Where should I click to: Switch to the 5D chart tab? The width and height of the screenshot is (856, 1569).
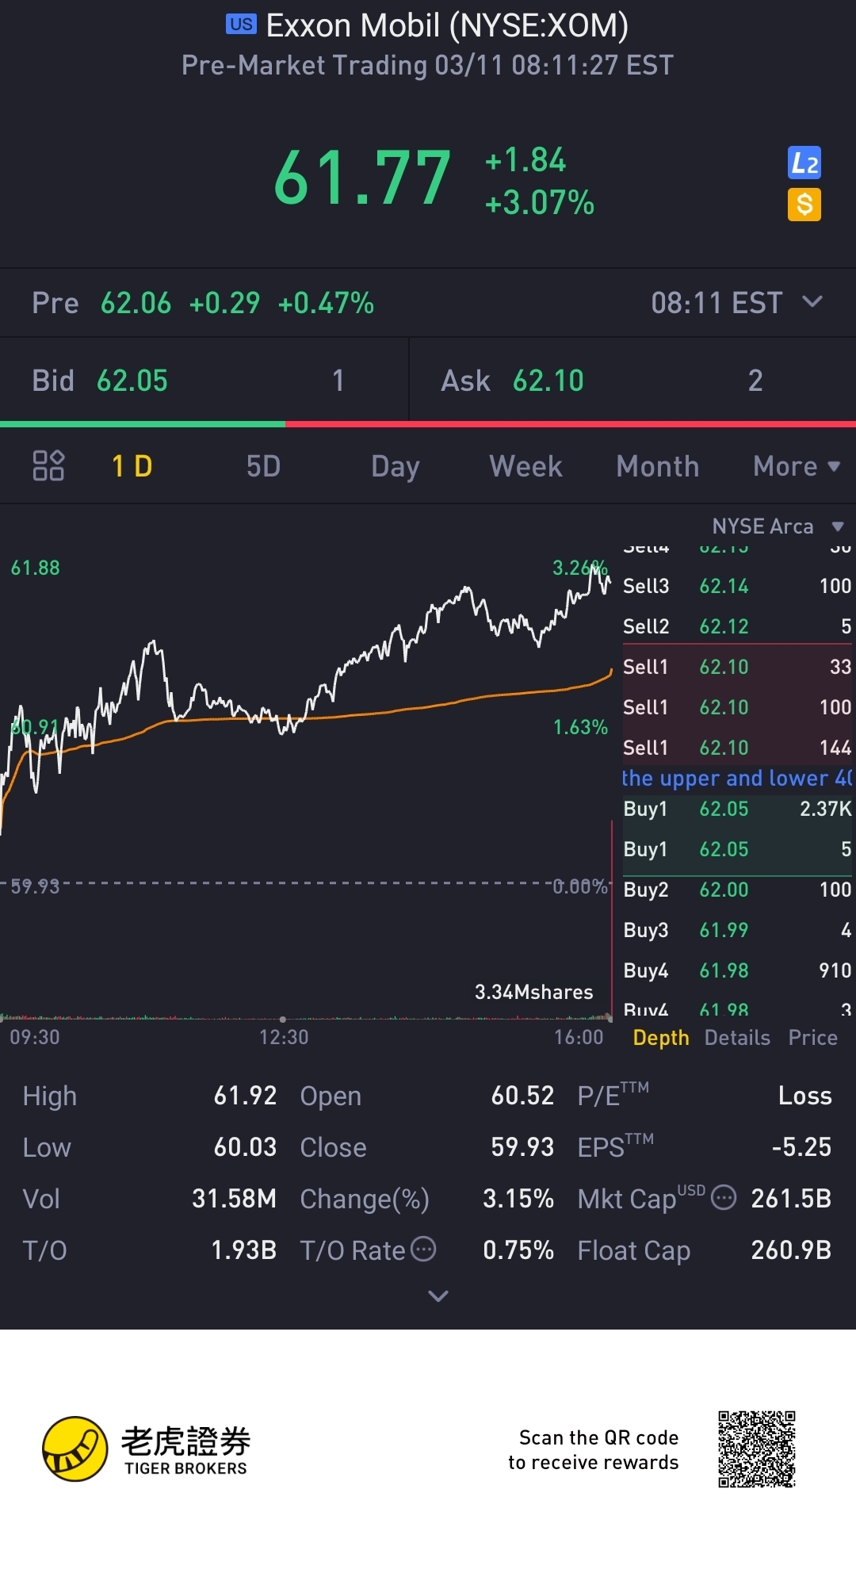(264, 466)
